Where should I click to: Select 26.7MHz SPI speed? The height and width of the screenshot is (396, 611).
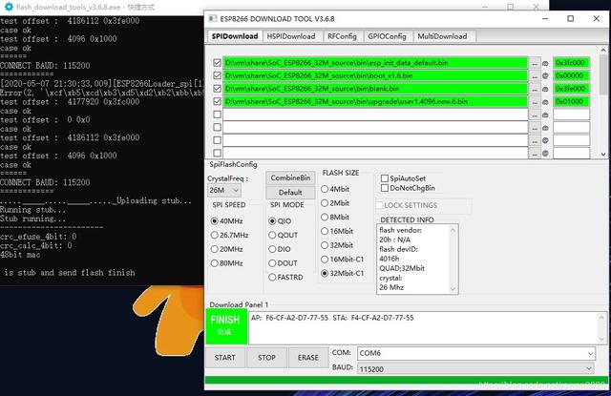click(229, 235)
